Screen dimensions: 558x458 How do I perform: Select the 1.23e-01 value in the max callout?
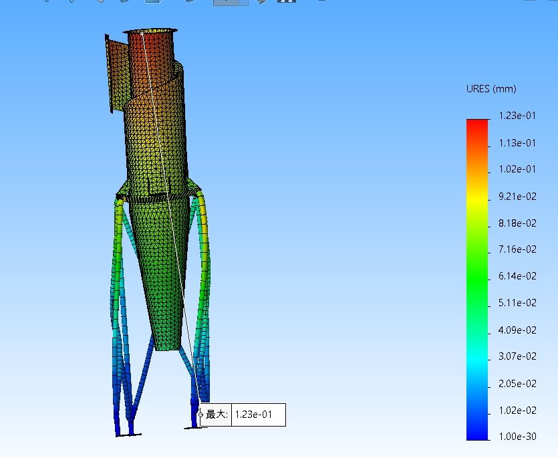[253, 415]
